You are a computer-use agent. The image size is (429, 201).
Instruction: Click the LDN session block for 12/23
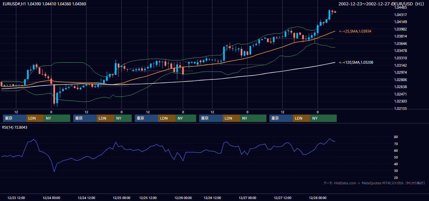click(x=35, y=118)
